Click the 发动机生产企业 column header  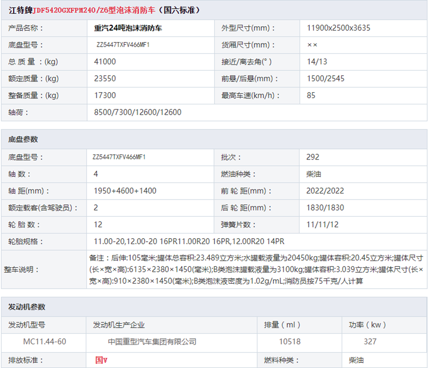(119, 325)
